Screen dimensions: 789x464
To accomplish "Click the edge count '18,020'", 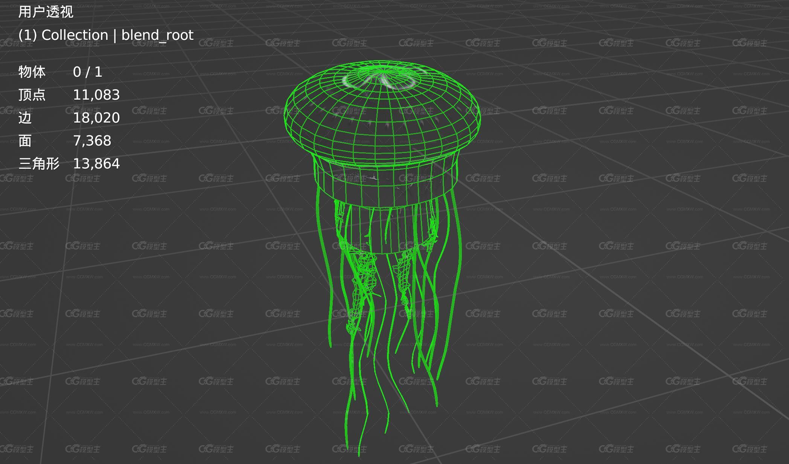I will pos(96,118).
